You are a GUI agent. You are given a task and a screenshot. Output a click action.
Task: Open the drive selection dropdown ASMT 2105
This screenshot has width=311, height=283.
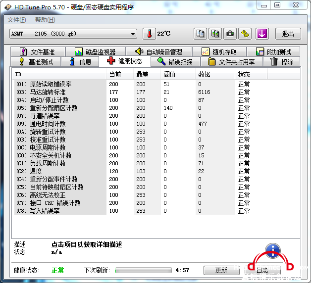point(73,34)
